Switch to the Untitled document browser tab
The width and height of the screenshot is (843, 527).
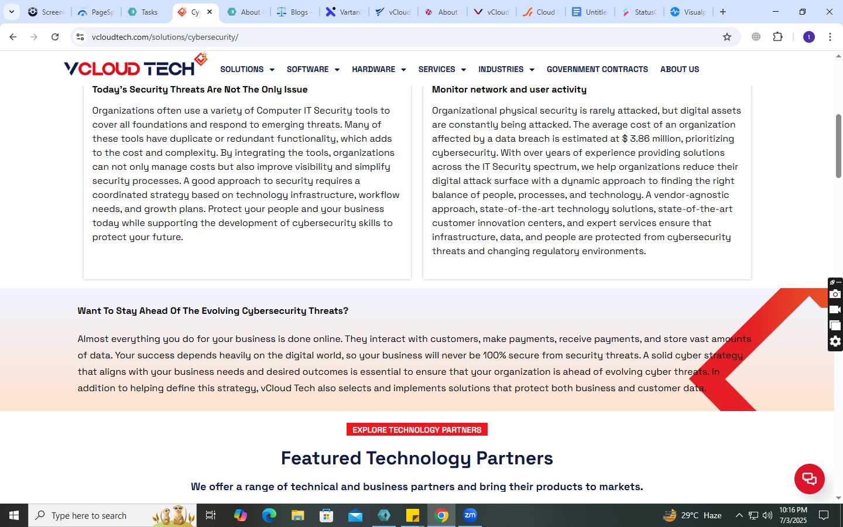(590, 12)
